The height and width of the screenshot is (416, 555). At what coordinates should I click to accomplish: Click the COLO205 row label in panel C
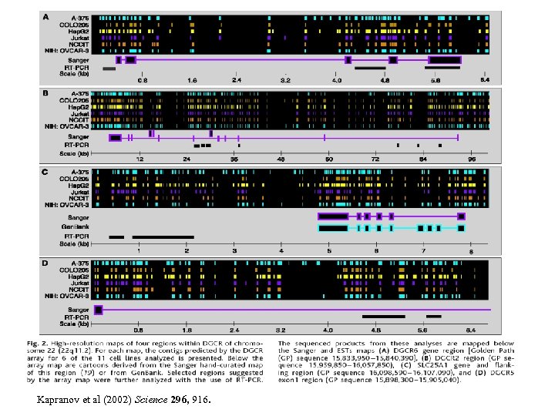[74, 179]
